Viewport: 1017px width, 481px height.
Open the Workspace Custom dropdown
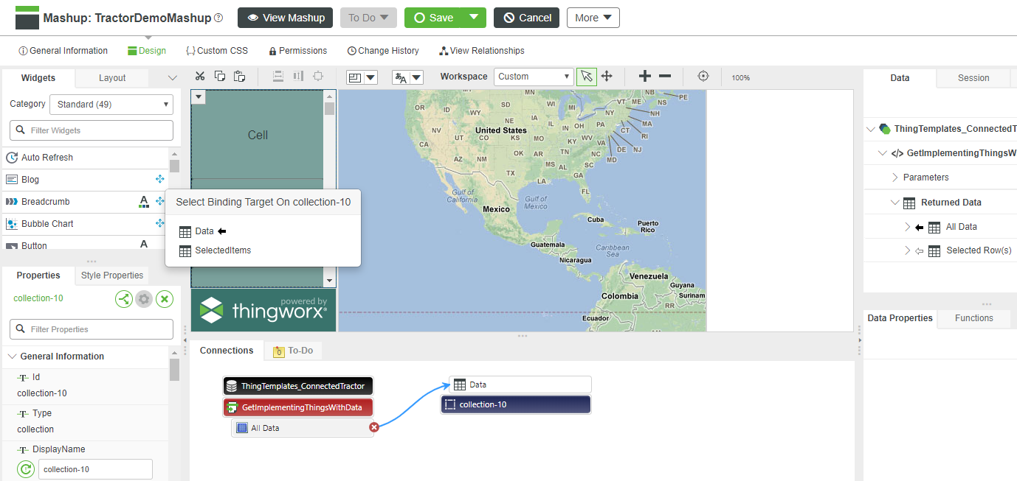point(534,77)
